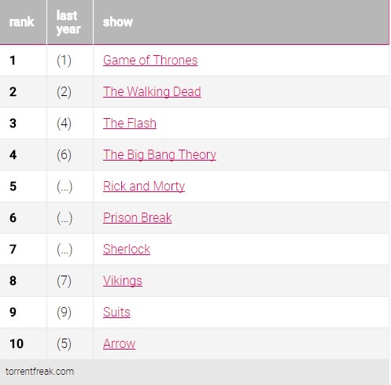Select the Sherlock link

(127, 249)
